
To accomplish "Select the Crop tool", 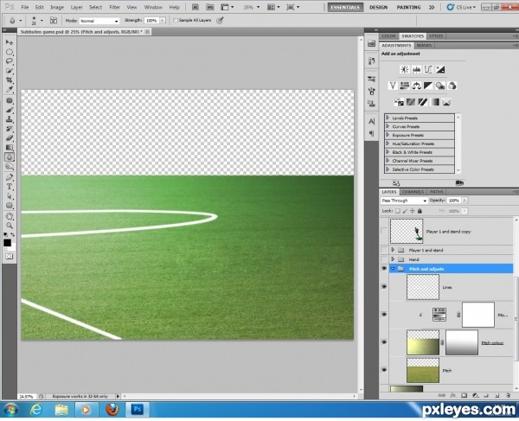I will point(10,80).
